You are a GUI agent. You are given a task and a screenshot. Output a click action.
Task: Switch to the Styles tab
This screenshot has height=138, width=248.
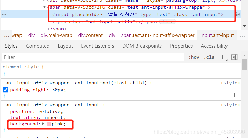click(x=11, y=46)
